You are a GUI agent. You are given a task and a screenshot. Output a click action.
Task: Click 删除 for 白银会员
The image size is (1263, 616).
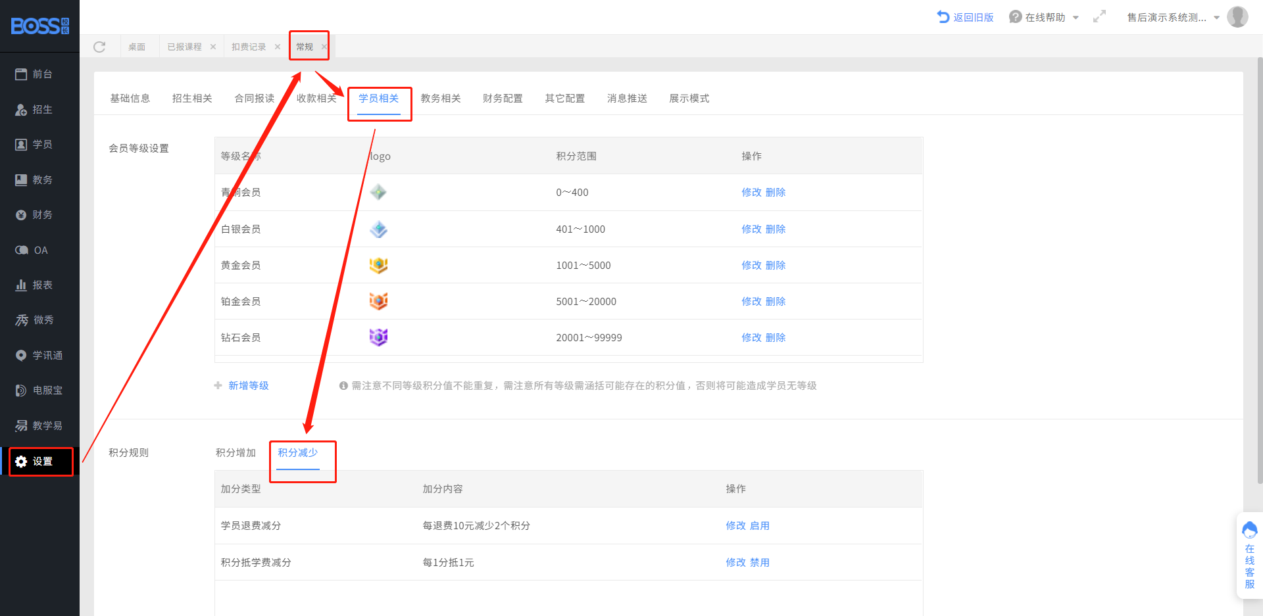pos(776,229)
